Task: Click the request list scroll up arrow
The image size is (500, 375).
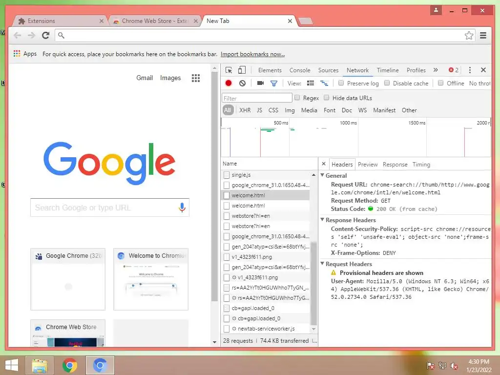Action: tap(313, 175)
